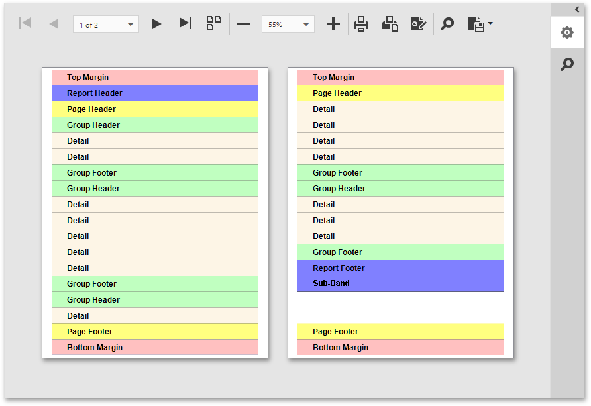Image resolution: width=591 pixels, height=406 pixels.
Task: Open the settings gear tab in sidebar
Action: pyautogui.click(x=567, y=32)
